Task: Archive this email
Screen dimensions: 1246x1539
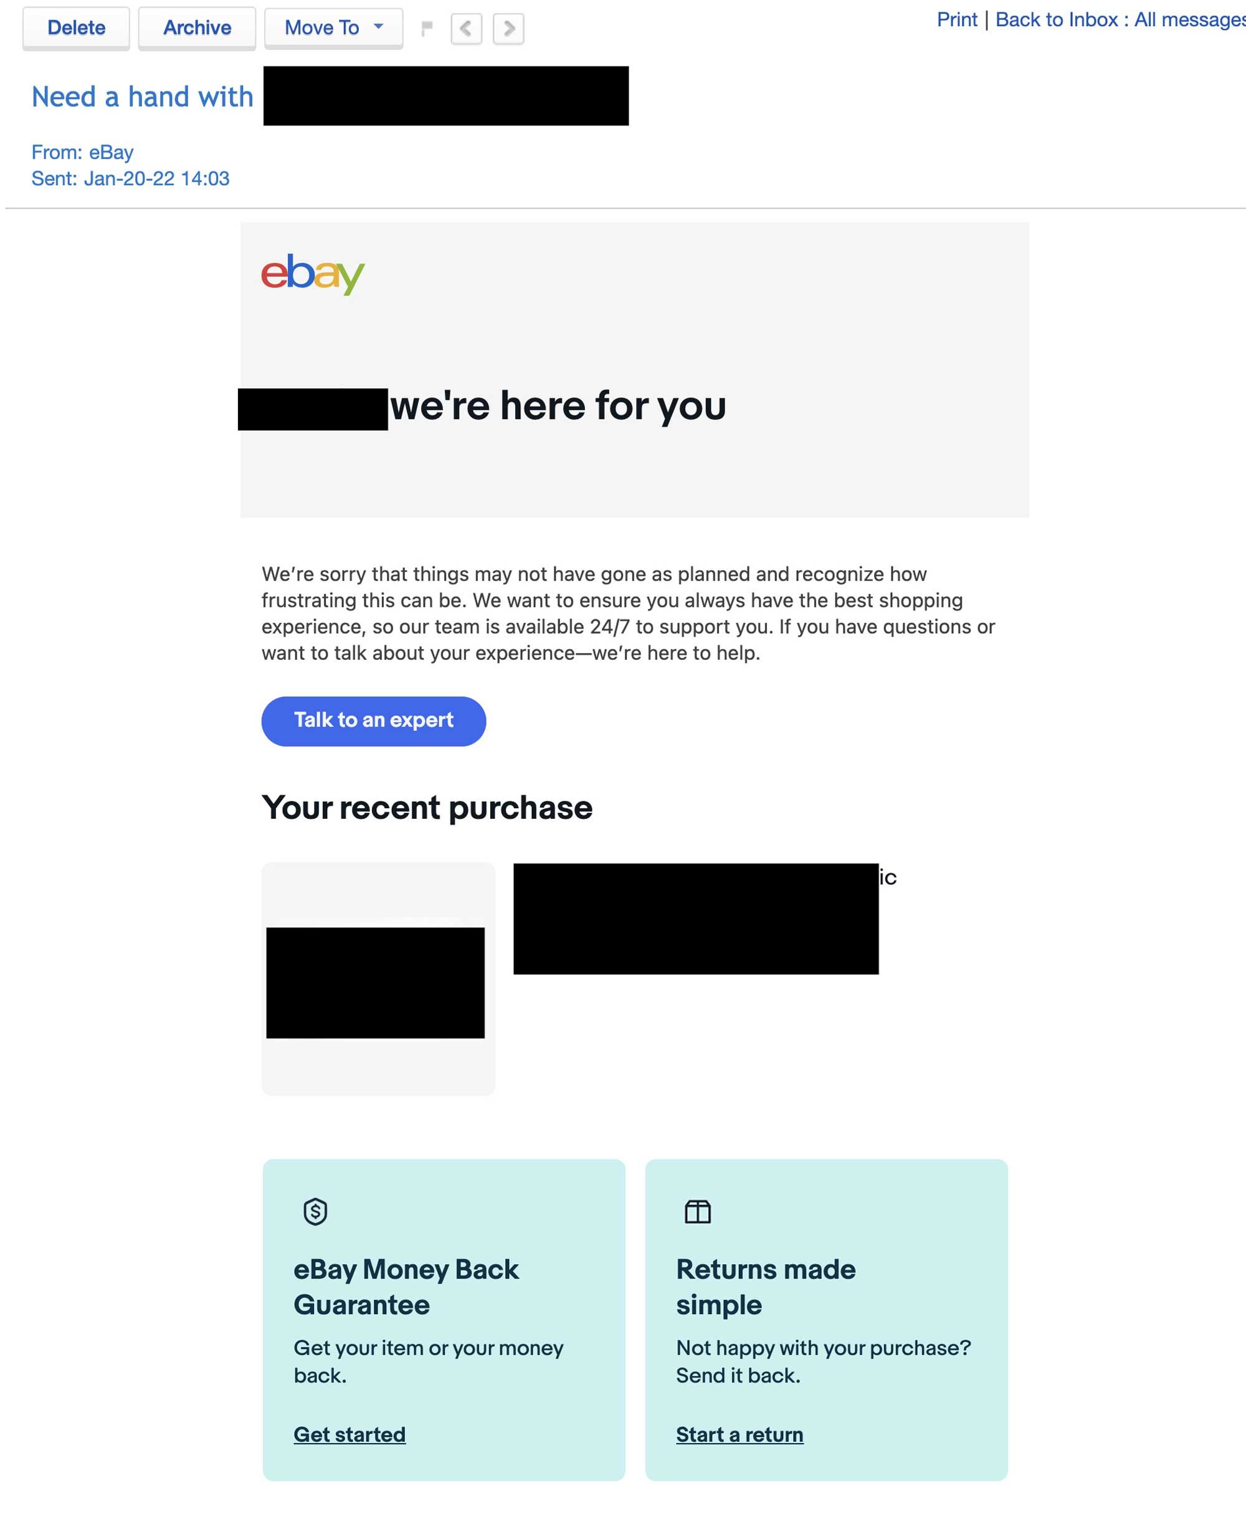Action: [x=197, y=28]
